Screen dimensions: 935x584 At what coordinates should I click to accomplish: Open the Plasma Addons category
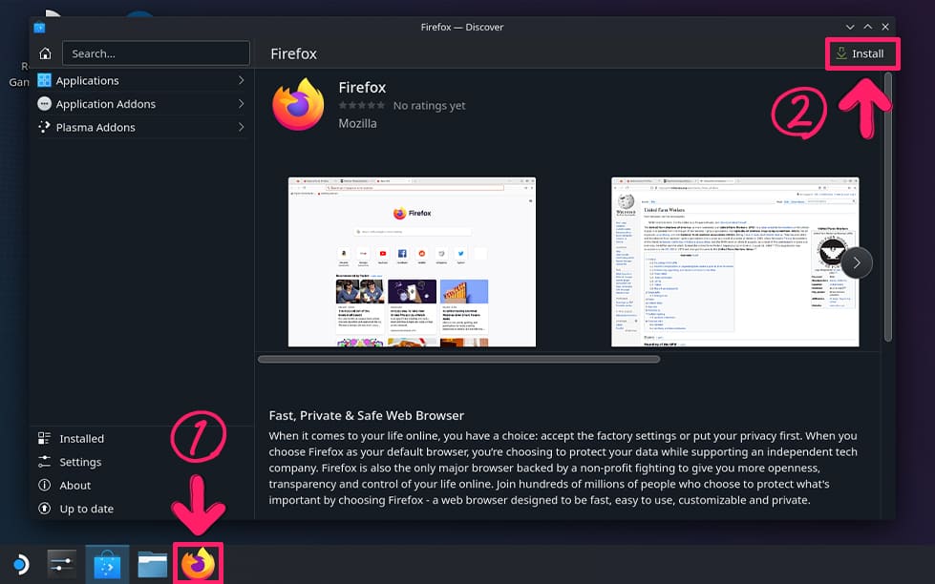(141, 127)
